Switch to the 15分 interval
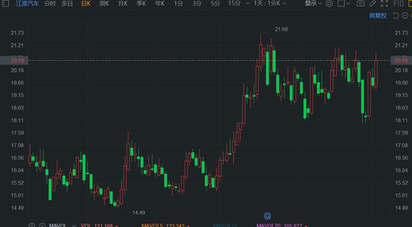Image resolution: width=412 pixels, height=227 pixels. point(235,4)
